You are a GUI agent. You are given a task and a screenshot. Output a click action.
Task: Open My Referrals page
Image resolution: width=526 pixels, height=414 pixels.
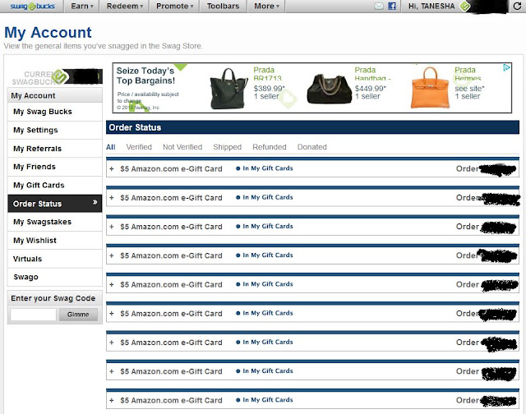point(55,149)
